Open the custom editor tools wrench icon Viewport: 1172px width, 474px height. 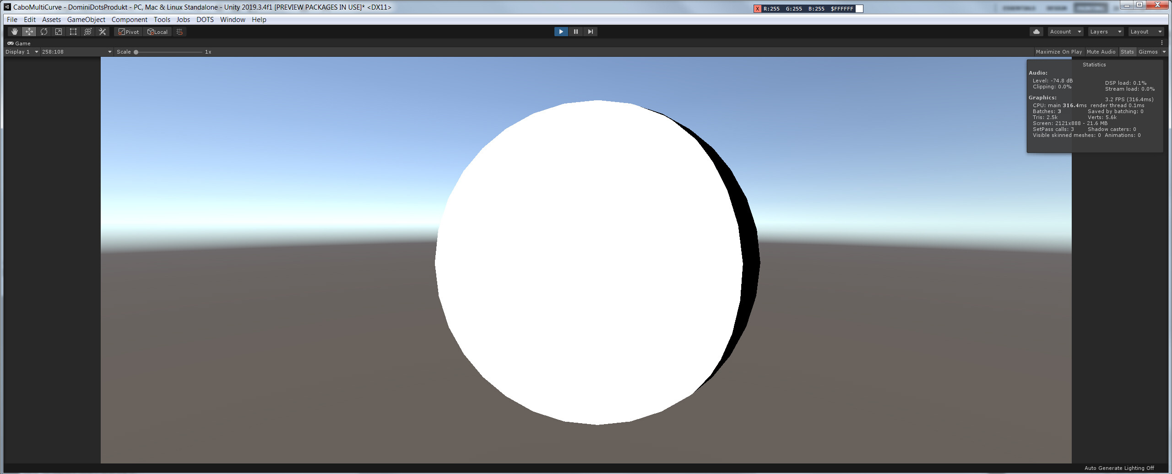[x=102, y=31]
